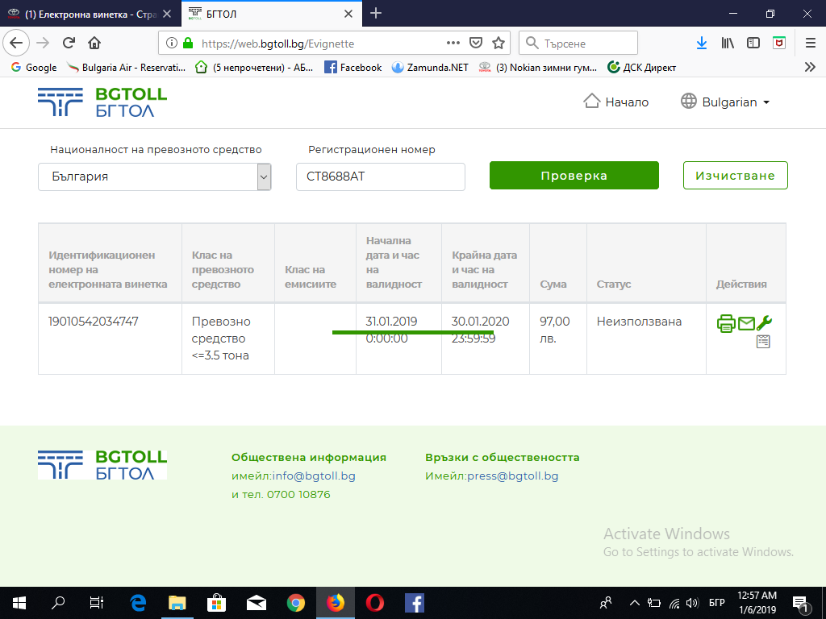Click the green wrench action icon

coord(764,323)
